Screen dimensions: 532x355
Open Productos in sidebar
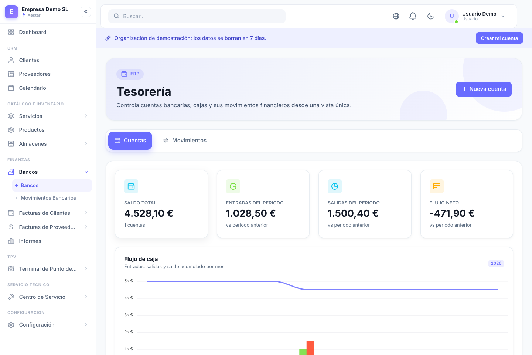(48, 130)
